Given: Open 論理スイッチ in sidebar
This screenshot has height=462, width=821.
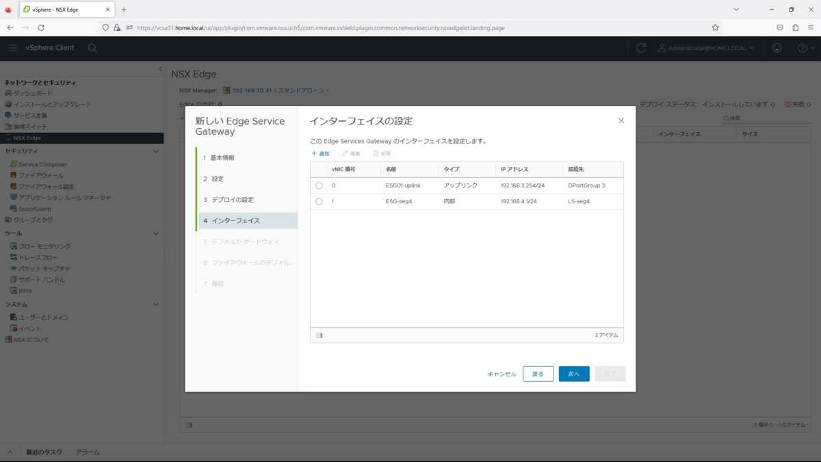Looking at the screenshot, I should point(31,127).
